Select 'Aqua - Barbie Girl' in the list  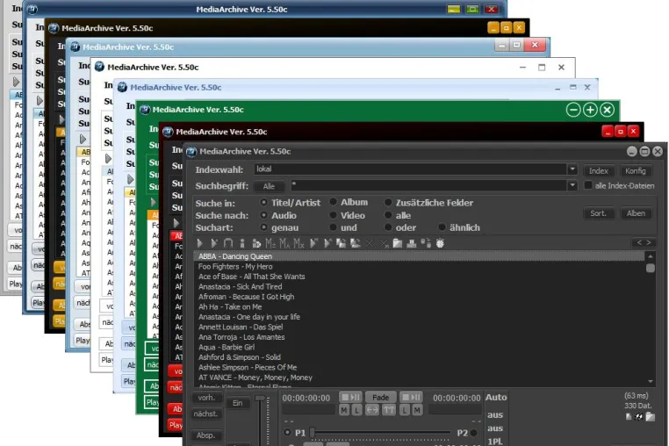(x=227, y=347)
